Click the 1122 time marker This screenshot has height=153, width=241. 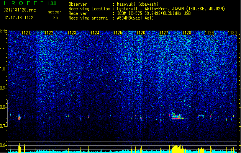[49, 33]
